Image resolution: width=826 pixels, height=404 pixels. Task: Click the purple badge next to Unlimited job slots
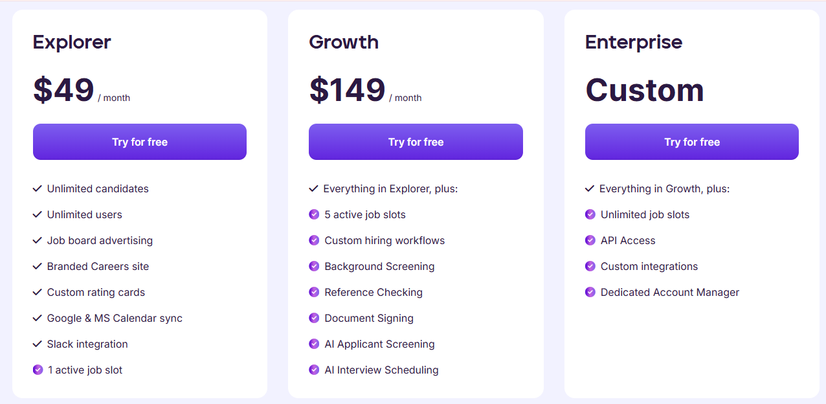click(x=590, y=214)
